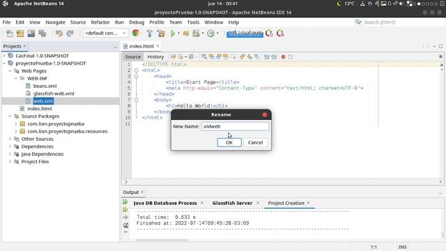Close the Rename dialog with red button
Screen dimensions: 446x251
pos(265,114)
